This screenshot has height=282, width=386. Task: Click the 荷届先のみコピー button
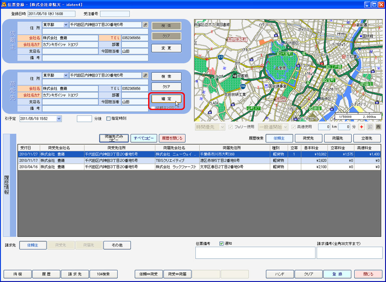click(114, 138)
